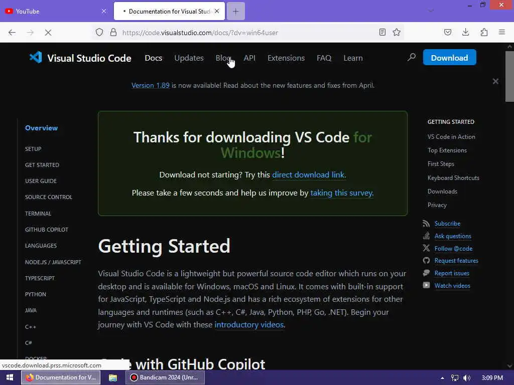Viewport: 514px width, 385px height.
Task: Expand the TERMINAL sidebar section
Action: pos(38,214)
